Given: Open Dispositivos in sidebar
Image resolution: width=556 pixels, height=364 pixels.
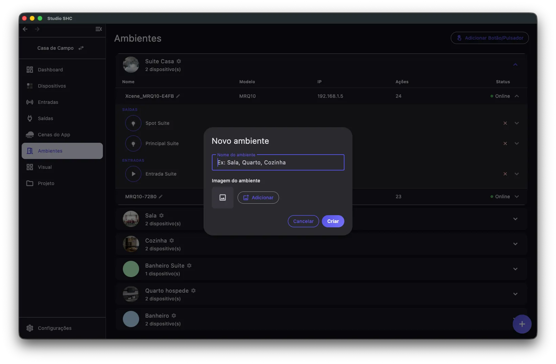Looking at the screenshot, I should pos(62,86).
